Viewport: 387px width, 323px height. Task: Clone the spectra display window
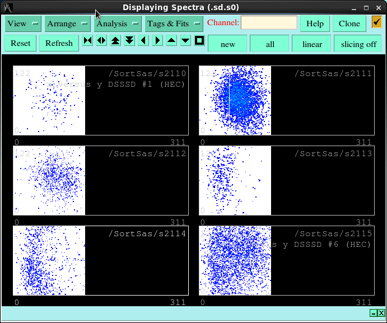pos(349,24)
